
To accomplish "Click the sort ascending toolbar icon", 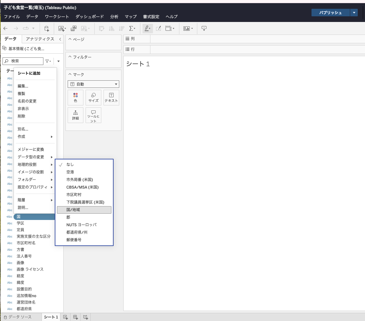I will tap(111, 29).
